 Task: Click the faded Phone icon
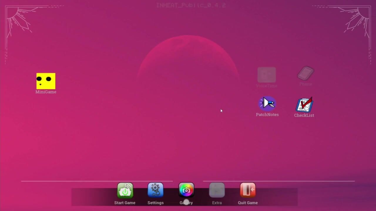coord(306,73)
